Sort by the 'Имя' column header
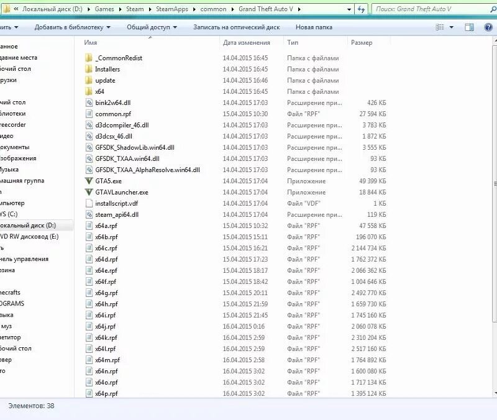 coord(91,42)
